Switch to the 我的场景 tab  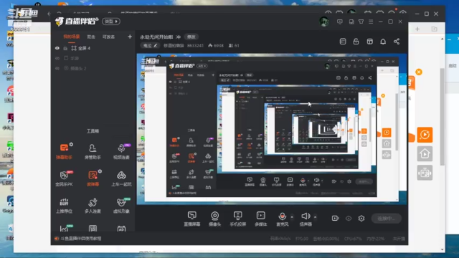pos(72,37)
